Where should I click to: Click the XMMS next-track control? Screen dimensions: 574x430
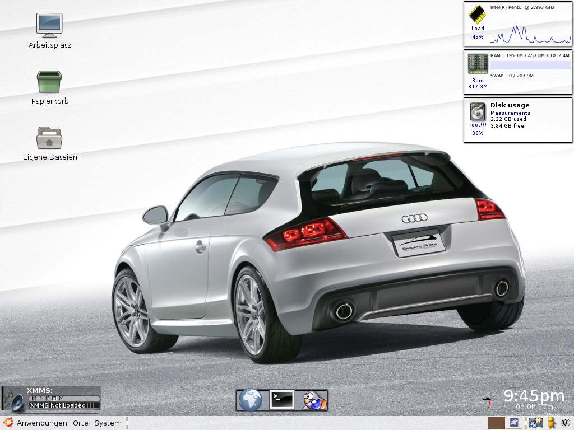pos(61,399)
